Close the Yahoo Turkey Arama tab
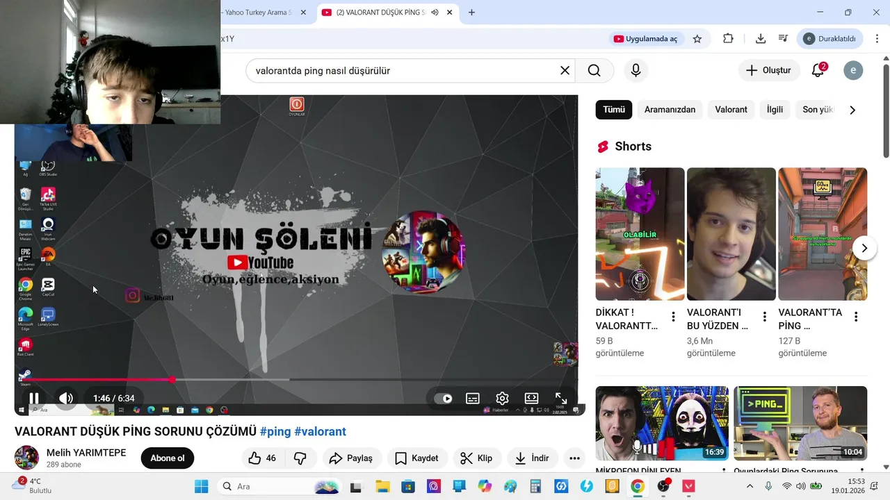Screen dimensions: 890x500 pos(303,12)
